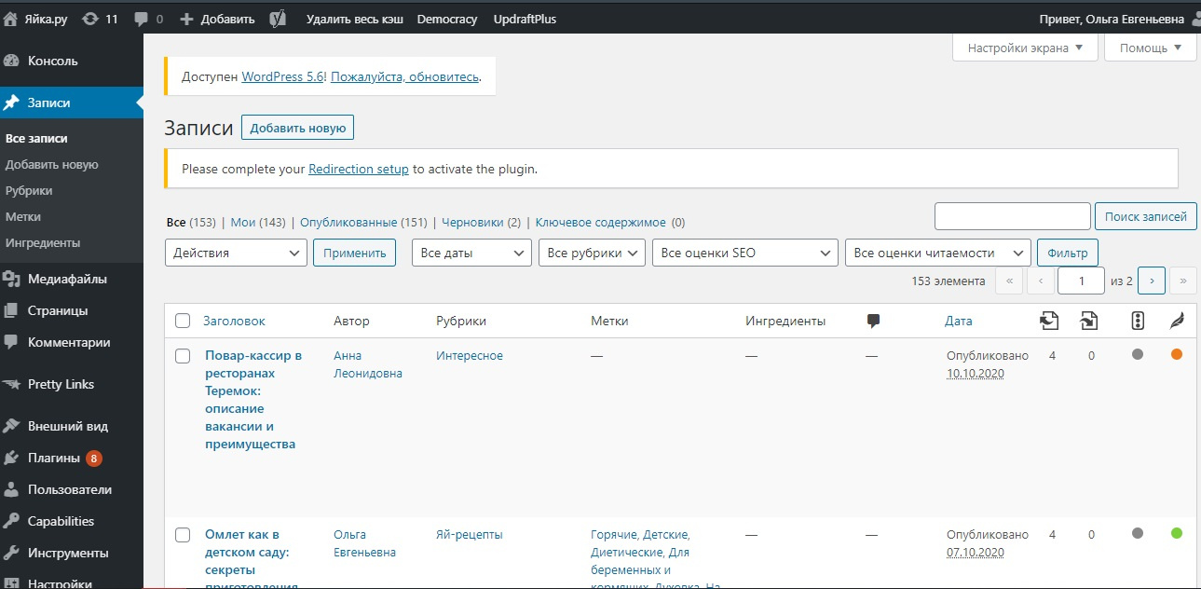The image size is (1201, 589).
Task: Expand the Все рубрики filter dropdown
Action: coord(592,253)
